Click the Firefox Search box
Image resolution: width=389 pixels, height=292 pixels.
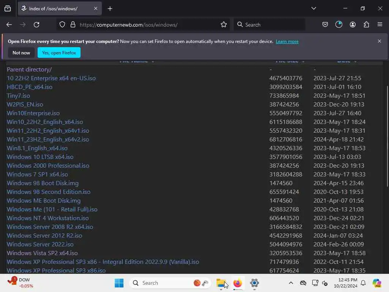coord(269,25)
